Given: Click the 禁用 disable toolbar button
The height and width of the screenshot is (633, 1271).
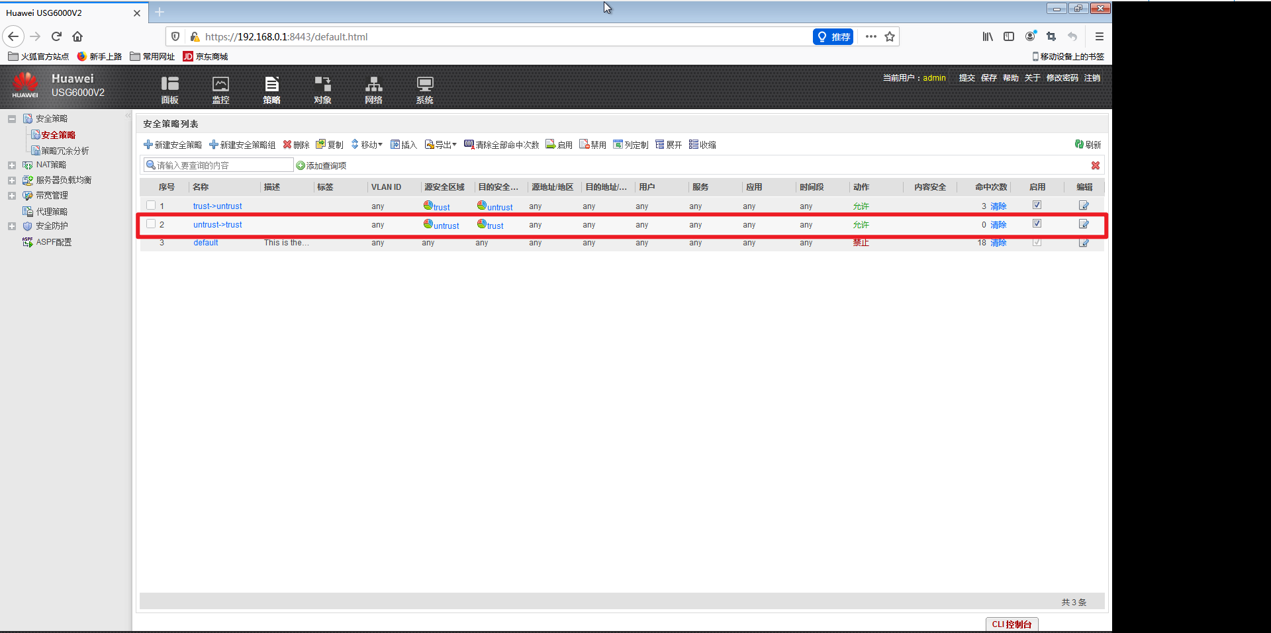Looking at the screenshot, I should 593,145.
